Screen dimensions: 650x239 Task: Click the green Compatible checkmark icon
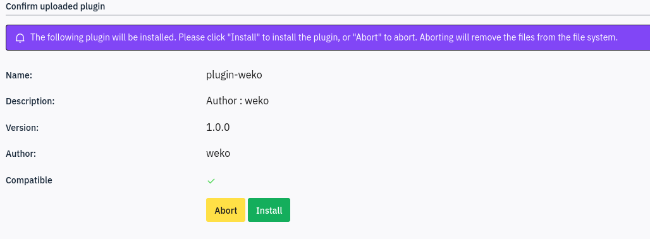click(x=211, y=181)
